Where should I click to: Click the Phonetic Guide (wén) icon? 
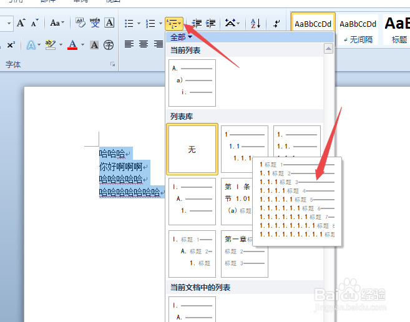tap(95, 22)
